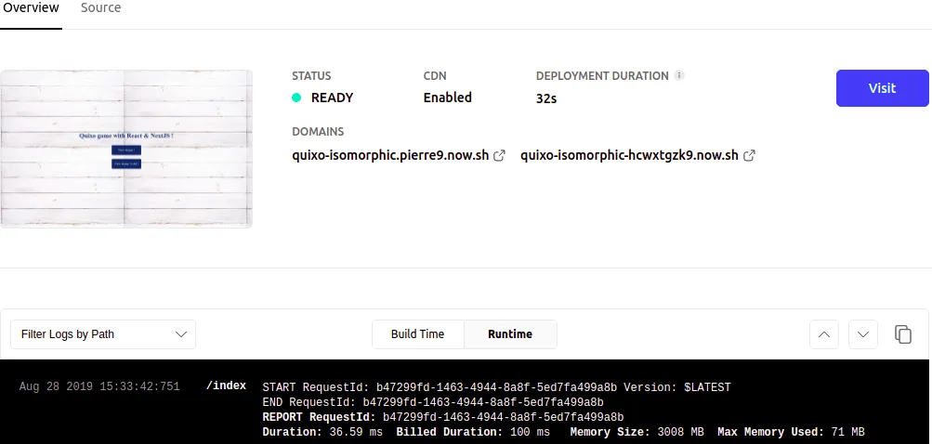Click the START RequestId log line
This screenshot has height=444, width=932.
[x=496, y=386]
